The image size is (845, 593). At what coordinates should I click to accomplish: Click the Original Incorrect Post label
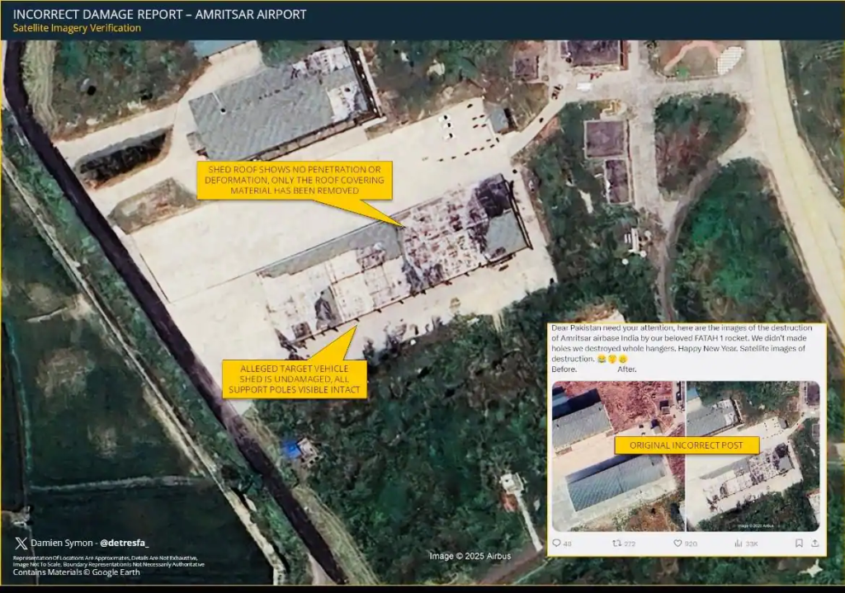click(686, 445)
